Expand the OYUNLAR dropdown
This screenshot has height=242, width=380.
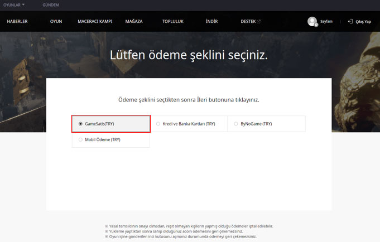[23, 4]
